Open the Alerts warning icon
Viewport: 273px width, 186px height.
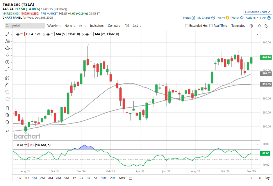(227, 18)
